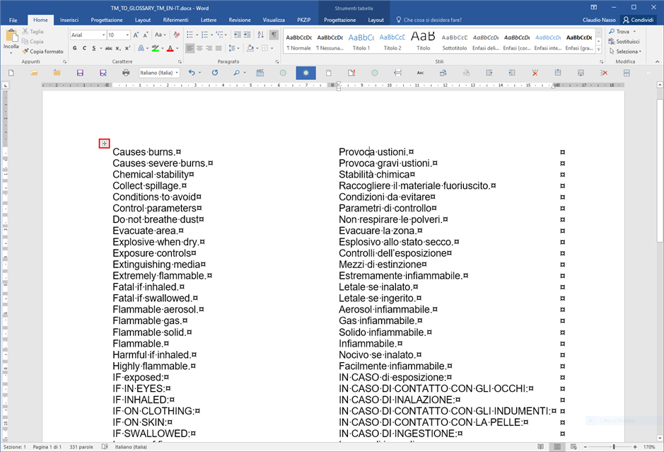664x452 pixels.
Task: Apply the Normale style
Action: [x=299, y=42]
